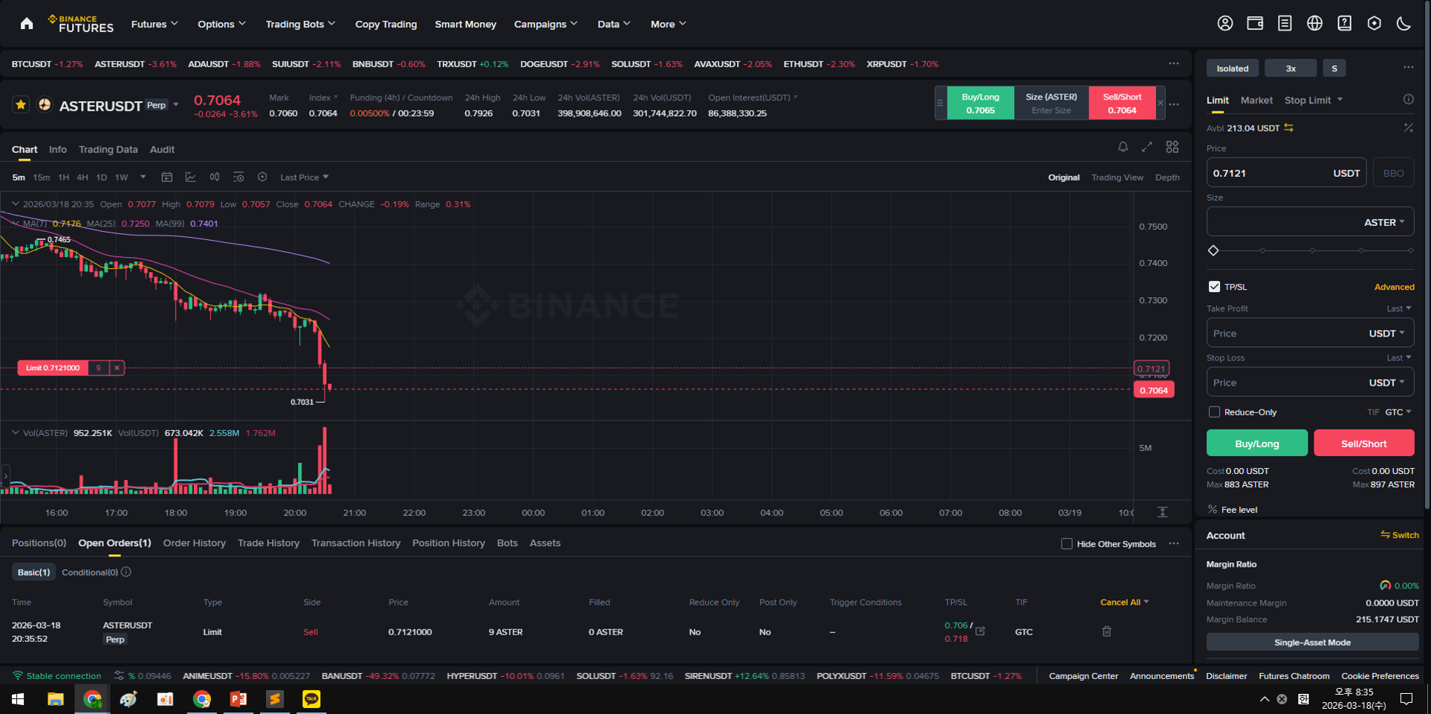Open the ASTER size unit dropdown
The width and height of the screenshot is (1431, 714).
1385,222
